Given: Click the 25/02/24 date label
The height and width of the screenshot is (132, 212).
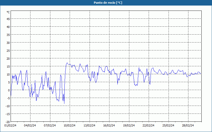Looking at the screenshot, I should [168, 126].
